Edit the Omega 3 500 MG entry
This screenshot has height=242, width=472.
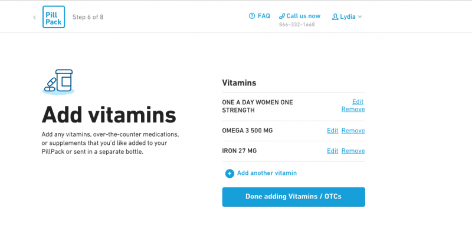(333, 131)
